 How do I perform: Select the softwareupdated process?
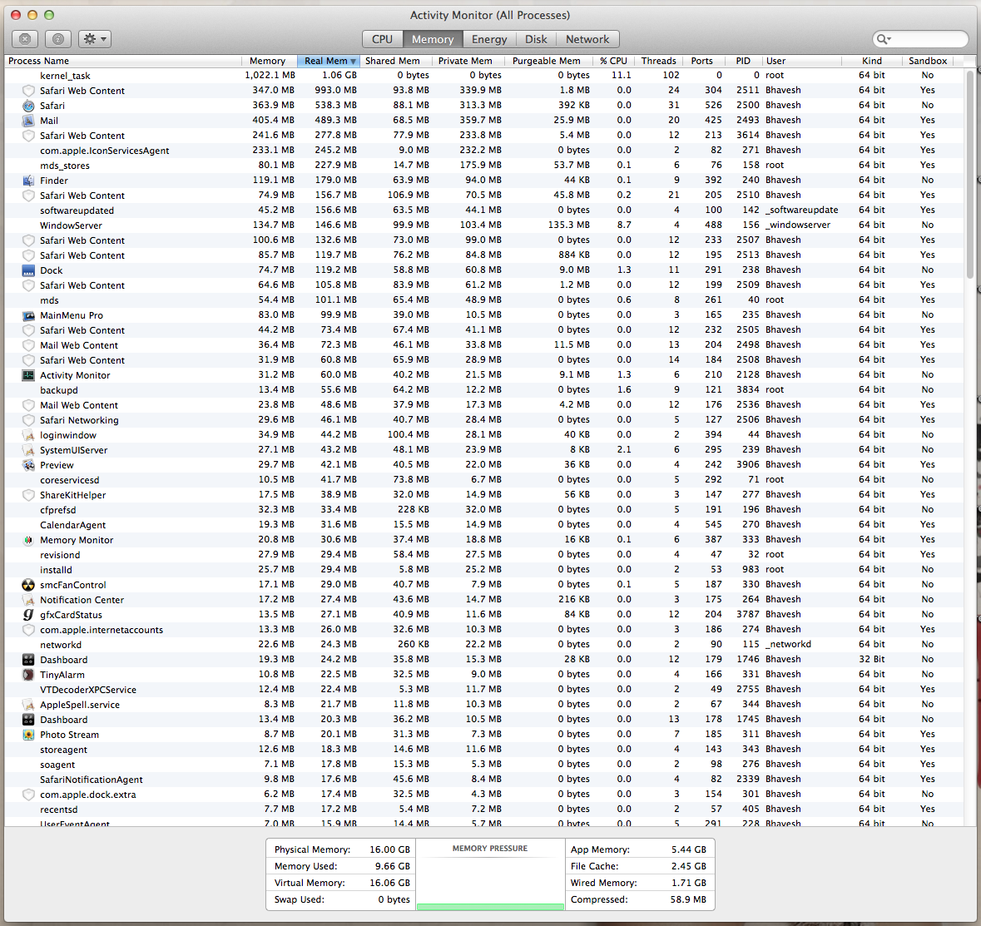click(484, 210)
